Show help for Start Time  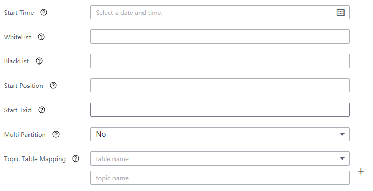coord(44,12)
